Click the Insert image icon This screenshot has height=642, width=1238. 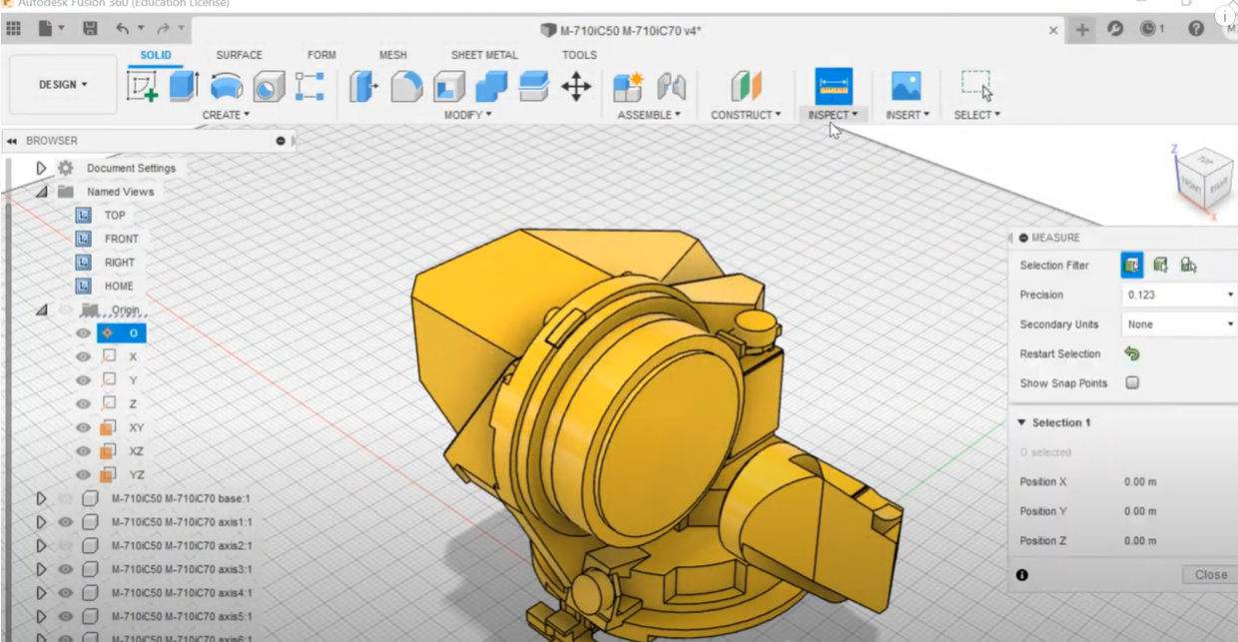[907, 88]
